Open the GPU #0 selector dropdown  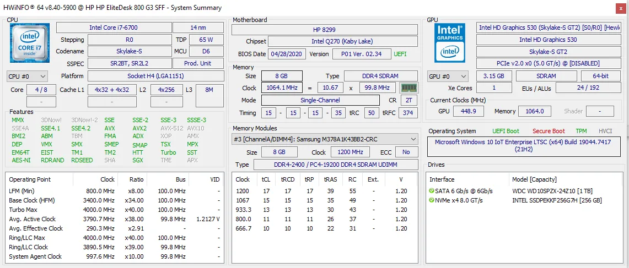pyautogui.click(x=449, y=76)
